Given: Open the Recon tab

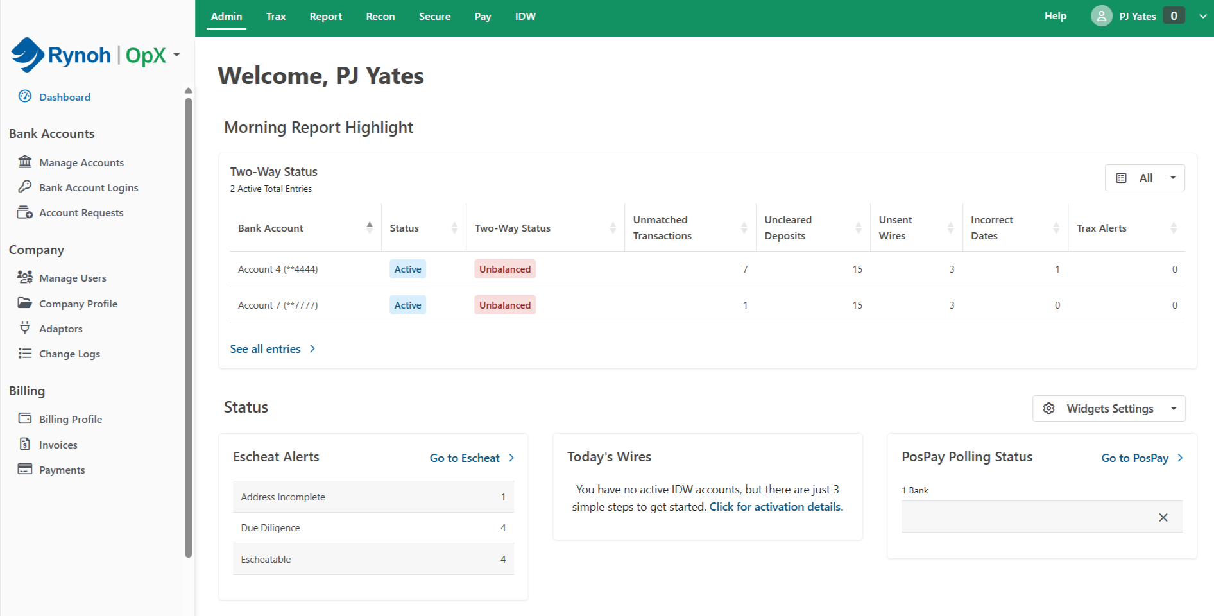Looking at the screenshot, I should [x=380, y=17].
